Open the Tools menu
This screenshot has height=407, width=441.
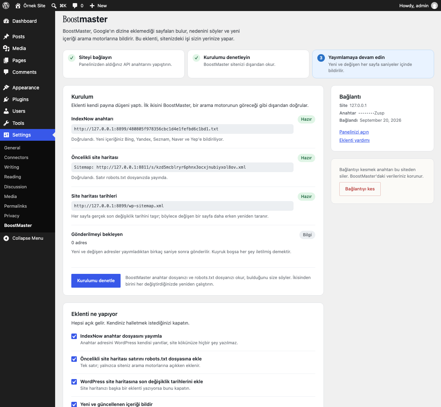[x=28, y=123]
